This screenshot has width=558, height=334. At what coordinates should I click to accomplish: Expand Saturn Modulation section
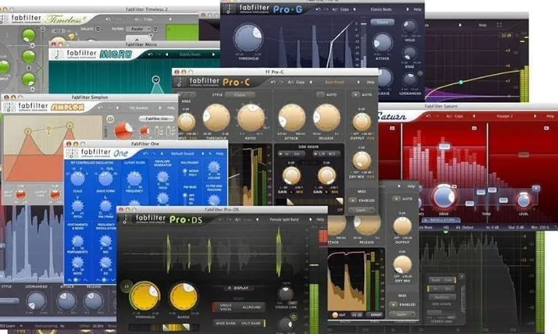pos(440,220)
